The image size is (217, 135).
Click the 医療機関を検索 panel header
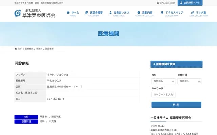click(x=176, y=64)
